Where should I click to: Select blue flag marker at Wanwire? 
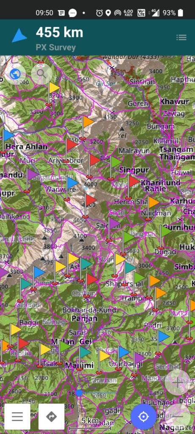tap(71, 189)
